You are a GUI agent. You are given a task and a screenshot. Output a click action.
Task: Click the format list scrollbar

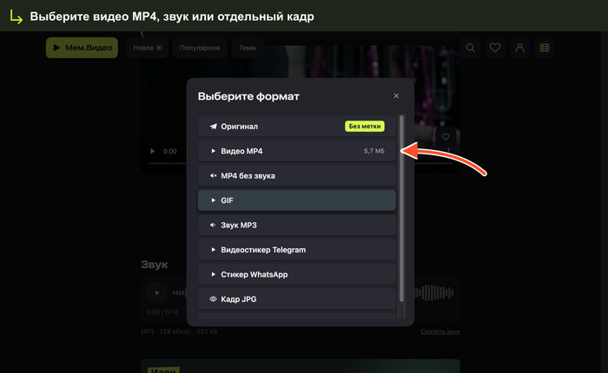pyautogui.click(x=401, y=208)
